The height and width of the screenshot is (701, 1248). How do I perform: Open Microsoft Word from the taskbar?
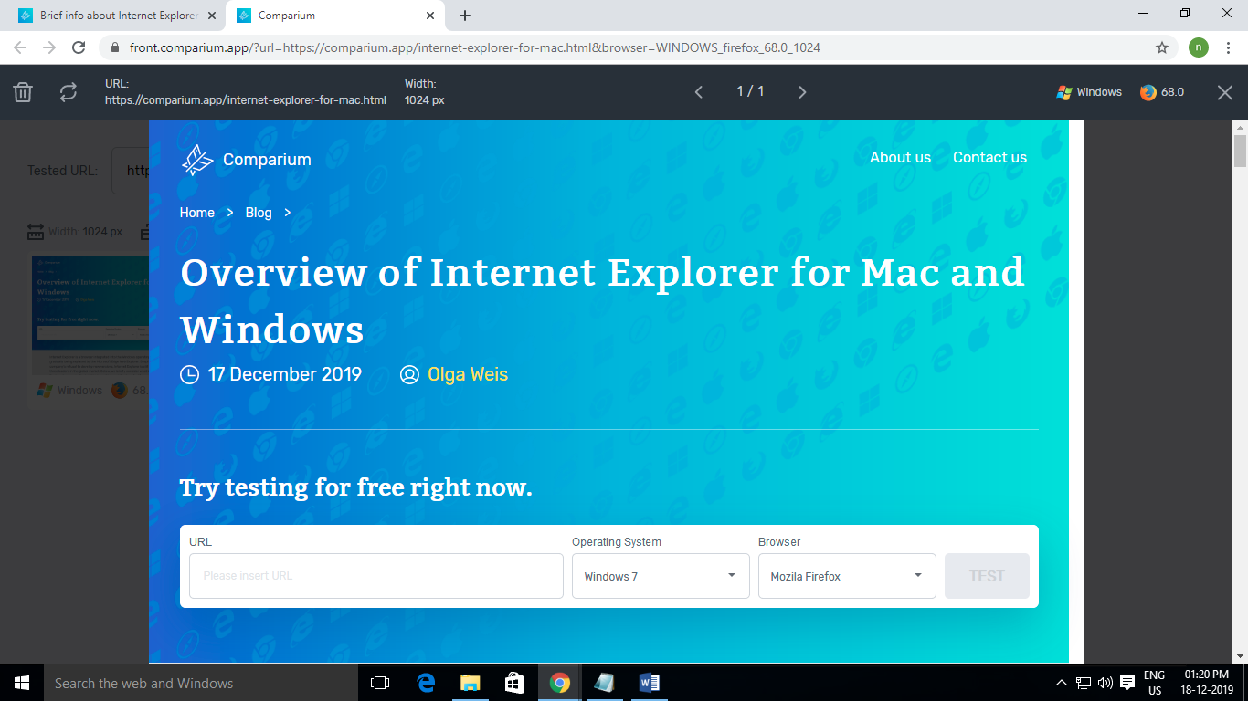[650, 683]
